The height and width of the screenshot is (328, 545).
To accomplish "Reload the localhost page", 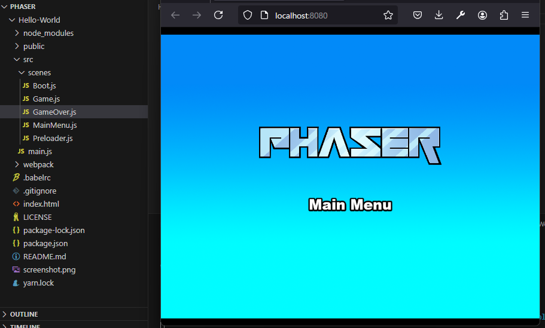I will pos(218,16).
